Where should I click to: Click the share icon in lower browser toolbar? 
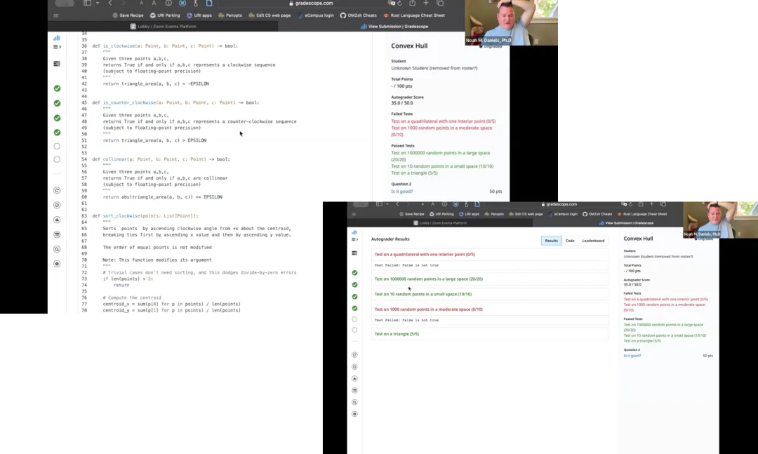639,204
